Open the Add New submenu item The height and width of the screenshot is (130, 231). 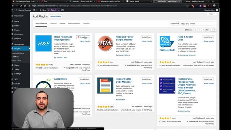(x=15, y=57)
